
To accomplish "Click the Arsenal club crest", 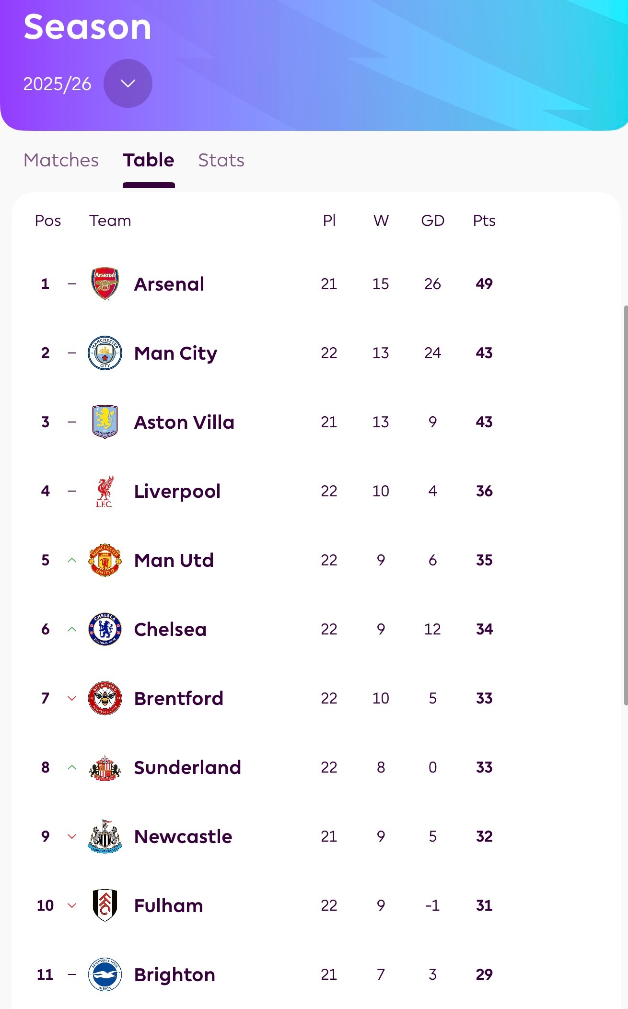I will tap(105, 284).
